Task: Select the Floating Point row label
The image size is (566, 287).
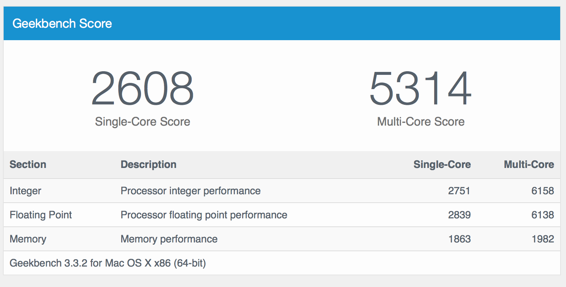Action: 41,215
